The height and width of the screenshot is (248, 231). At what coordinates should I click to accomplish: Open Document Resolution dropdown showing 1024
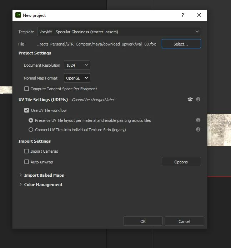77,65
